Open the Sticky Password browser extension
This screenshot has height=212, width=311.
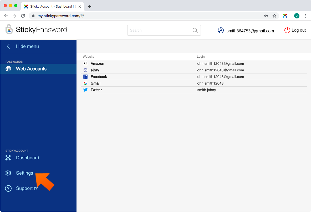[285, 16]
